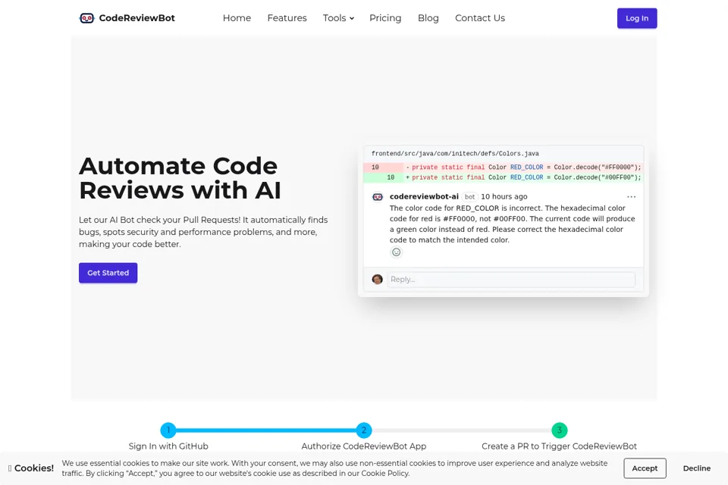Click step 2 circle marker

pyautogui.click(x=364, y=430)
